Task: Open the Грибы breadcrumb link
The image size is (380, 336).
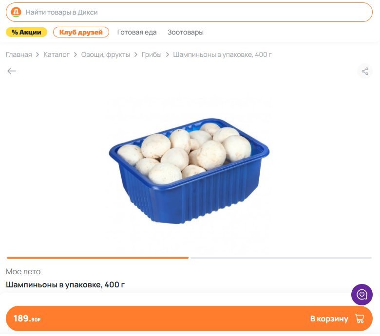Action: tap(152, 54)
